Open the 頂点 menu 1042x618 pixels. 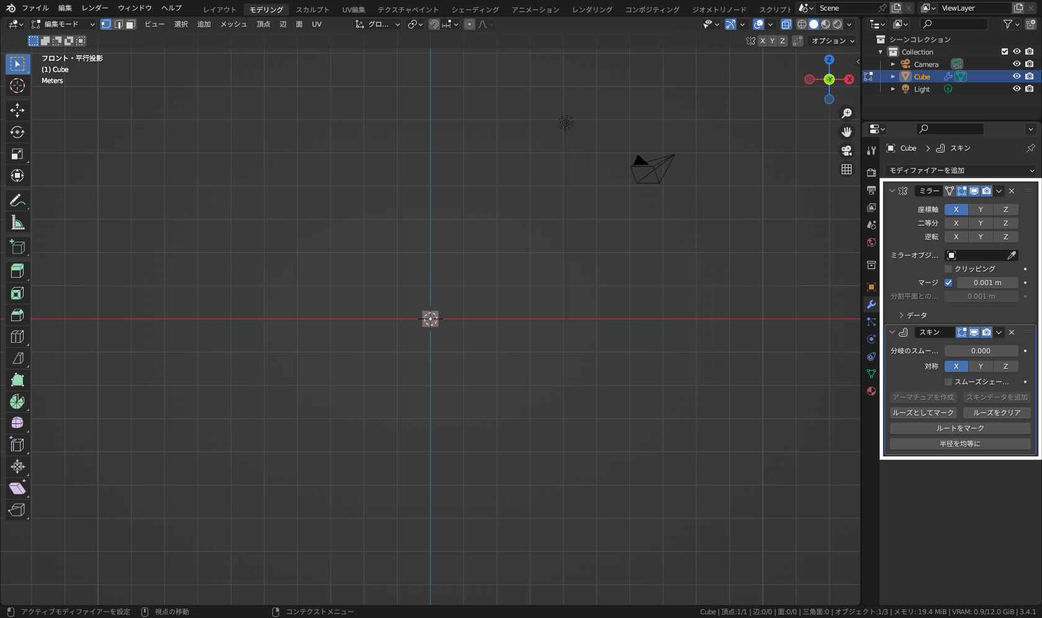coord(264,24)
